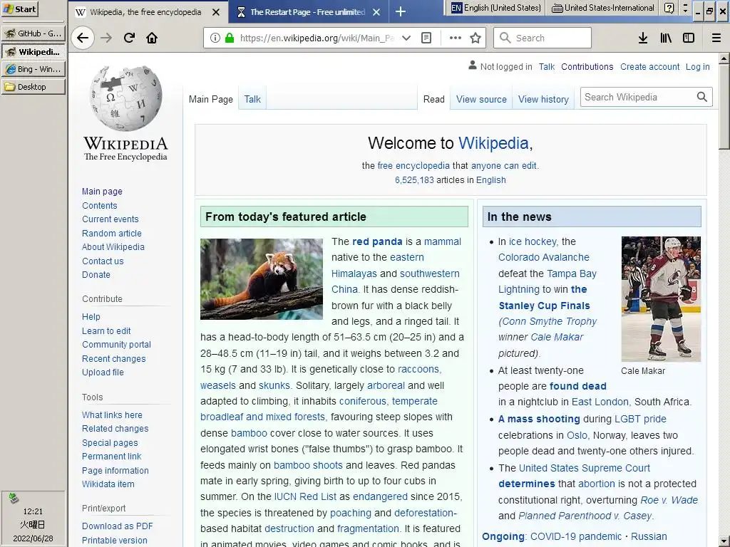
Task: Switch to The Restart Page tab
Action: pyautogui.click(x=307, y=12)
